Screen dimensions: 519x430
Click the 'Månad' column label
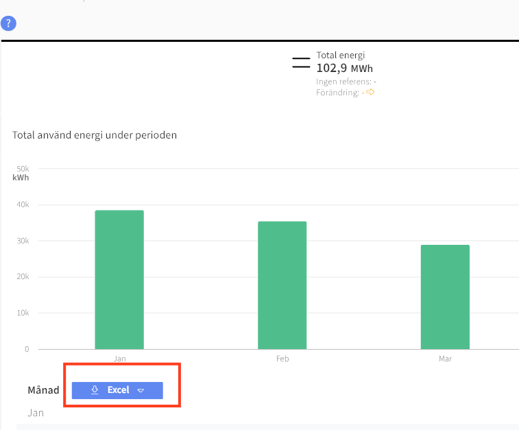click(x=43, y=390)
